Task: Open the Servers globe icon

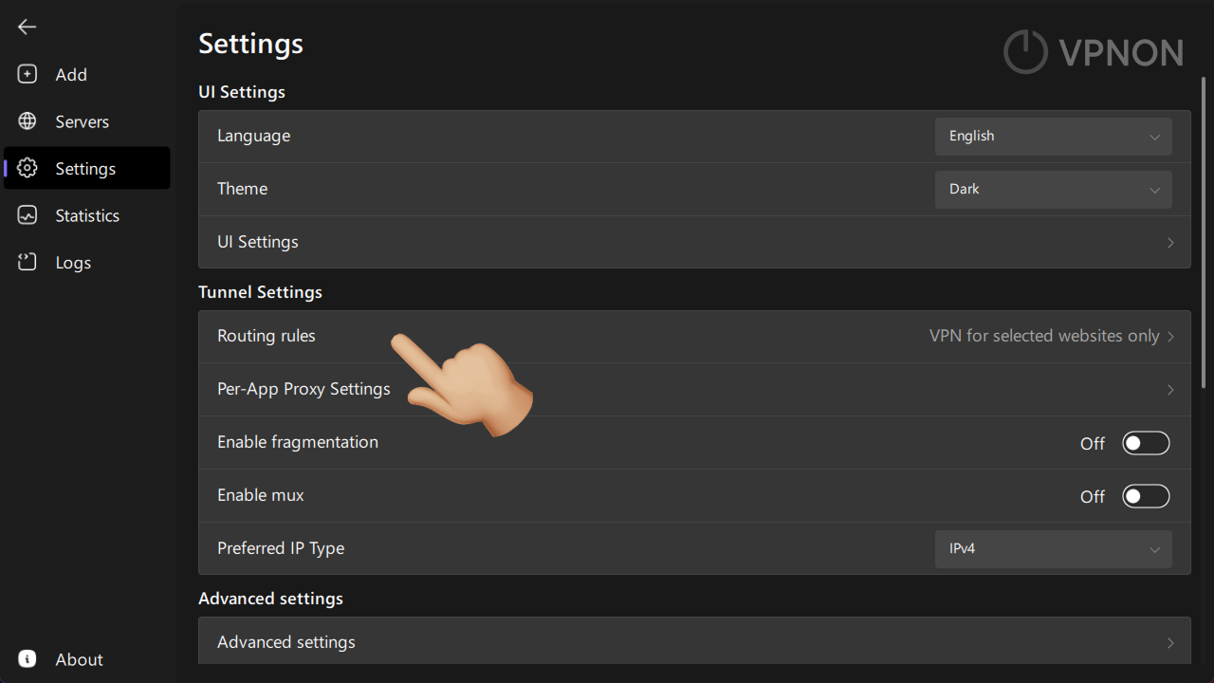Action: (27, 120)
